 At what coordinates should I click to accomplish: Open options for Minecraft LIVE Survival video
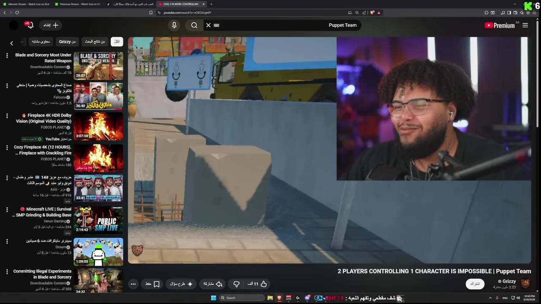(x=7, y=209)
